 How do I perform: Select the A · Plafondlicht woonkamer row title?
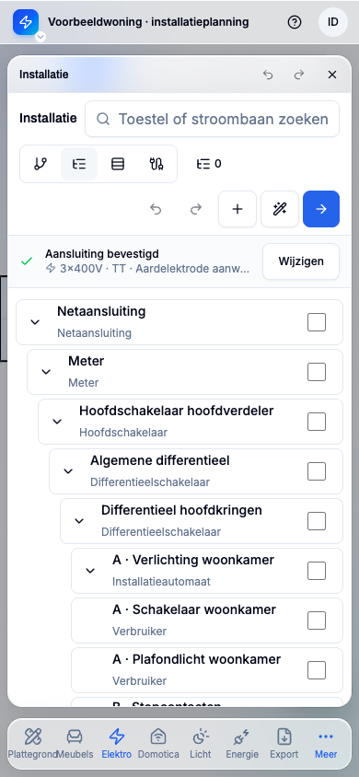pyautogui.click(x=197, y=659)
